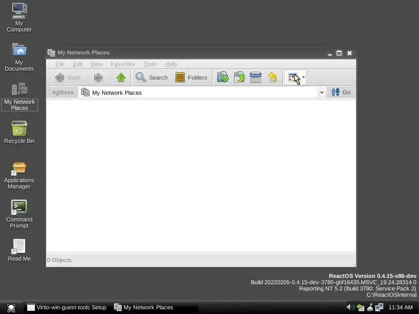Select the Recycle Bin desktop icon
Viewport: 419px width, 314px height.
click(x=19, y=132)
